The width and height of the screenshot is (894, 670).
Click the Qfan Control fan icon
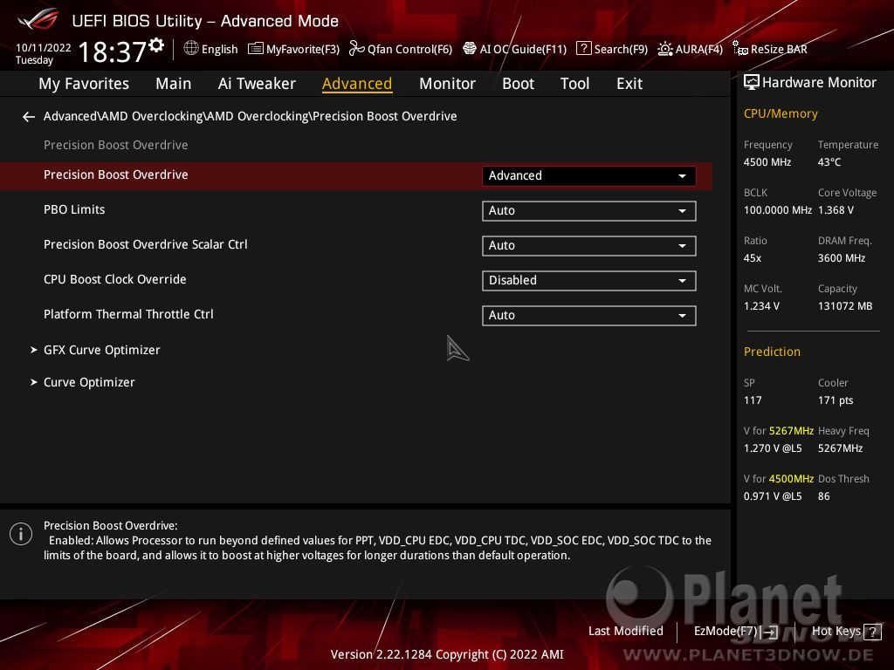coord(356,49)
